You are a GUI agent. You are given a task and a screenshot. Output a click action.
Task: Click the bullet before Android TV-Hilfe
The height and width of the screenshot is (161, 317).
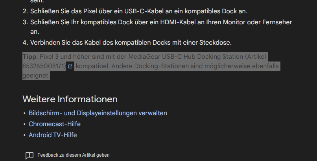pyautogui.click(x=24, y=136)
